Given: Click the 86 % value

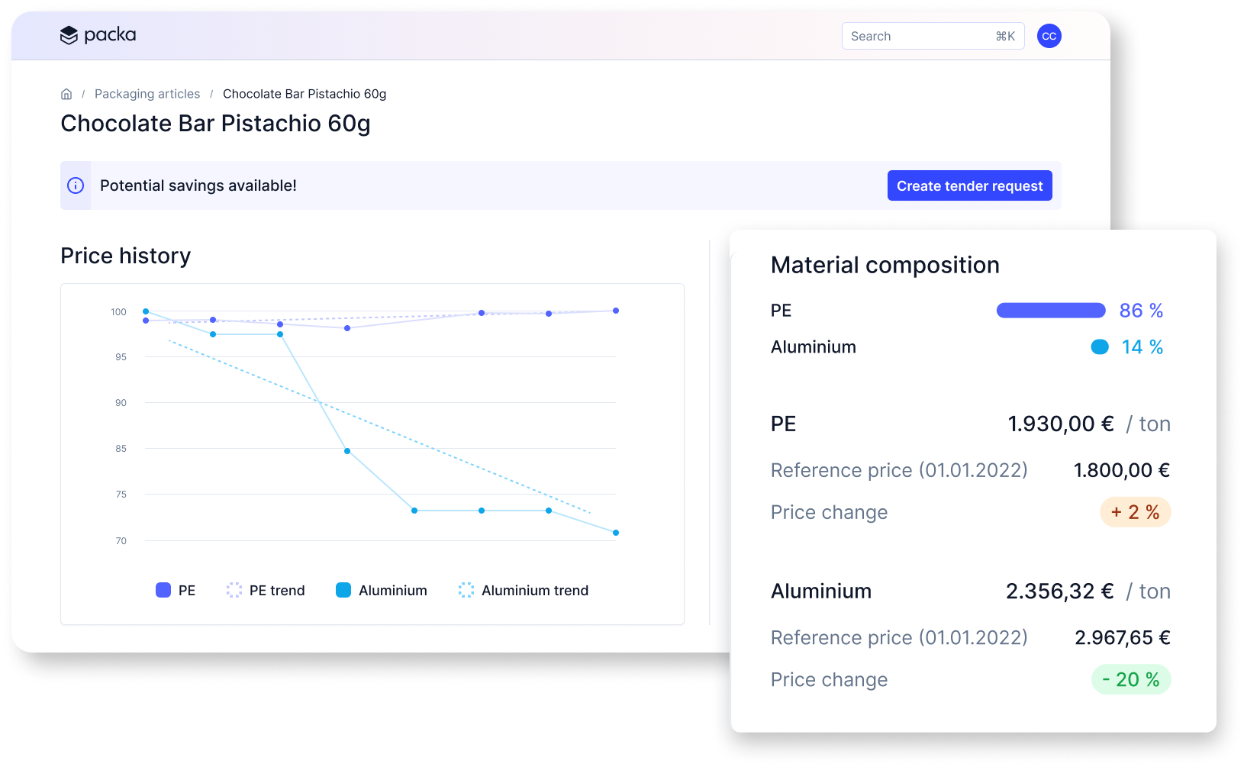Looking at the screenshot, I should pyautogui.click(x=1141, y=311).
